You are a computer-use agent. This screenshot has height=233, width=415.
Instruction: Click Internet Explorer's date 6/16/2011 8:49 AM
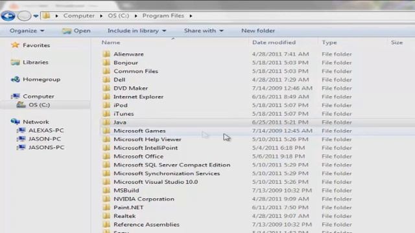coord(280,96)
